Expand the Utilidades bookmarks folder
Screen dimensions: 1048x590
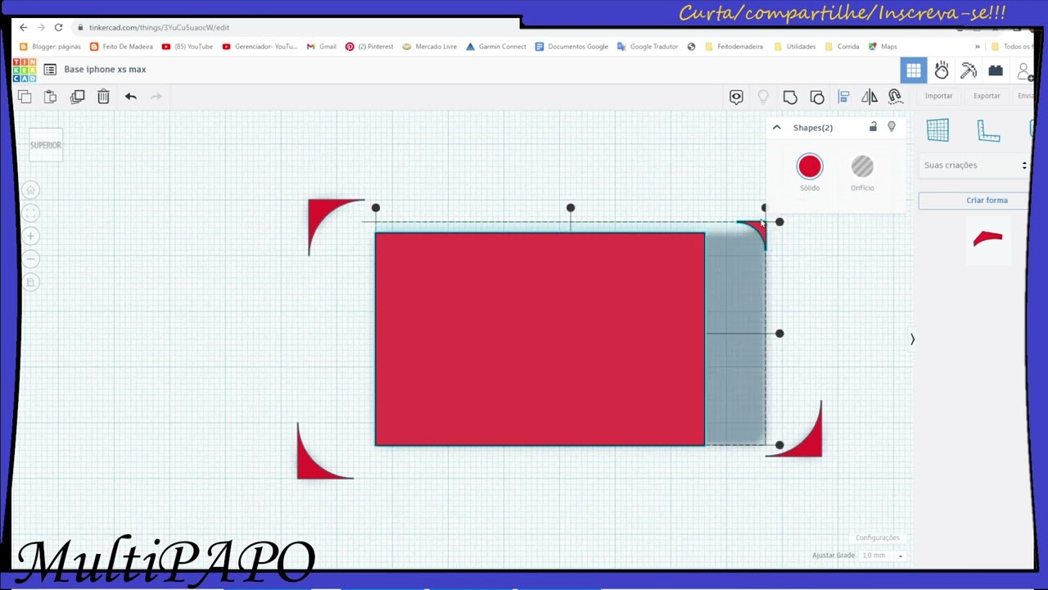coord(794,47)
